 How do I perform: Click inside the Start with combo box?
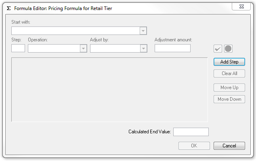pyautogui.click(x=79, y=31)
